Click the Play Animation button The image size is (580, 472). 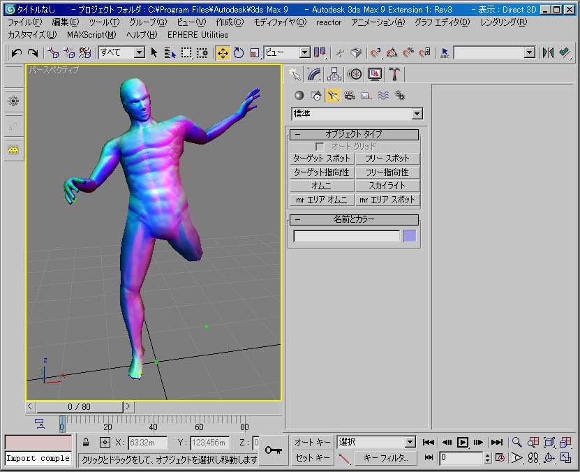(463, 442)
